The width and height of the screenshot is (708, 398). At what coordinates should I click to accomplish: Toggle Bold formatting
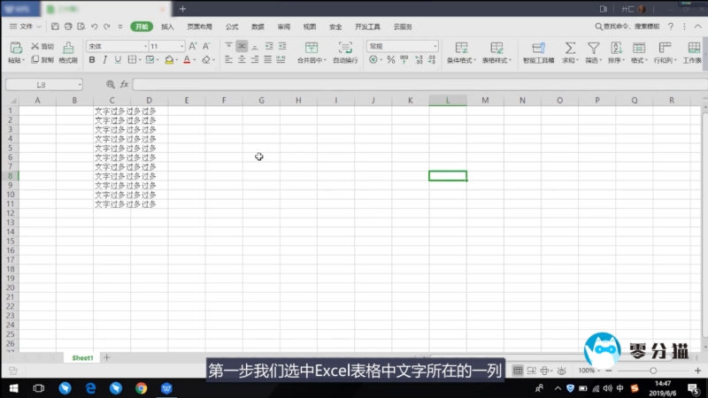coord(90,60)
